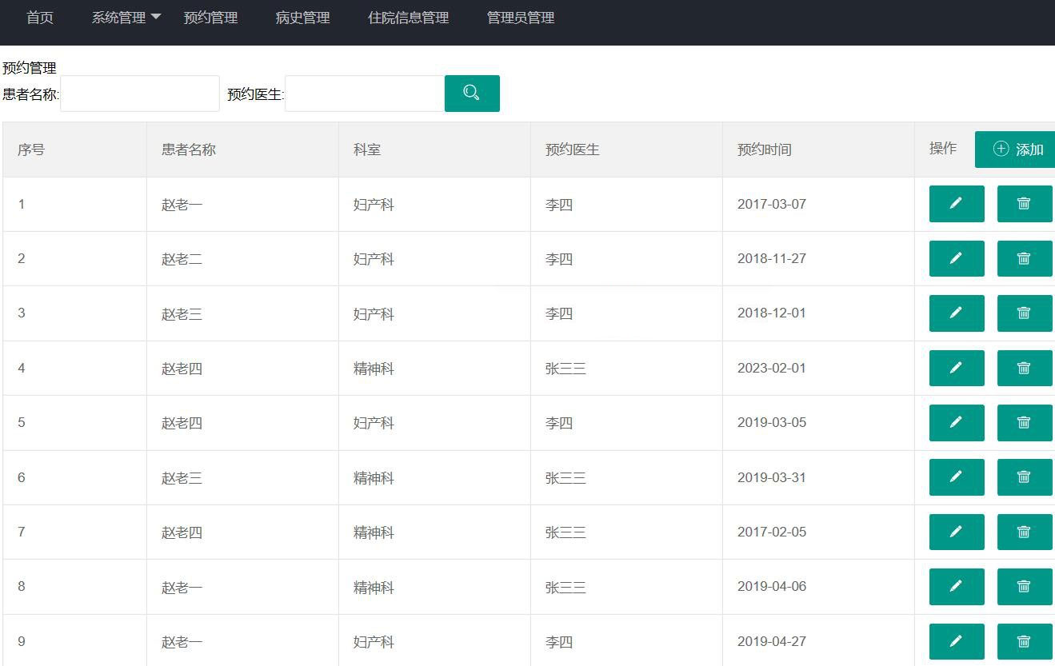Image resolution: width=1055 pixels, height=666 pixels.
Task: Edit row 1 appointment for 赵老一
Action: (x=956, y=204)
